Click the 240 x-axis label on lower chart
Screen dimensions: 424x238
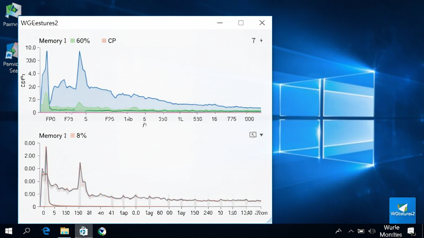point(208,213)
